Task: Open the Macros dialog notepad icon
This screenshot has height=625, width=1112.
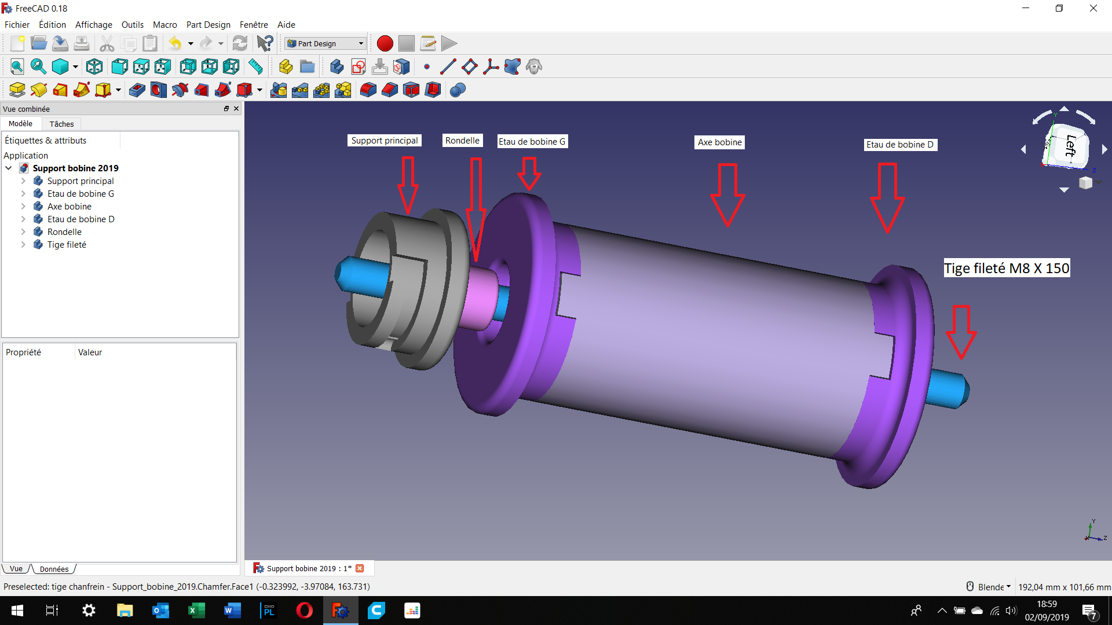Action: pyautogui.click(x=428, y=43)
